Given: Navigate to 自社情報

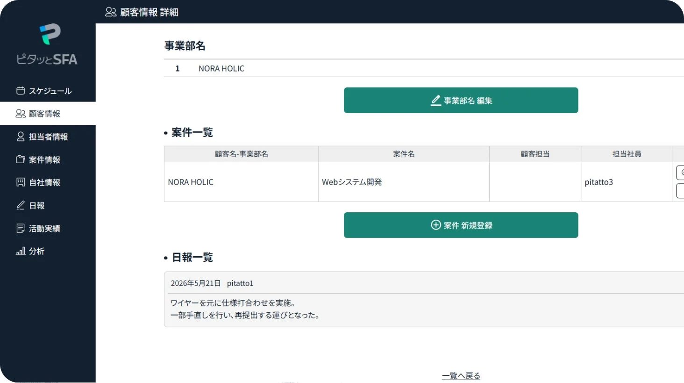Looking at the screenshot, I should (48, 182).
